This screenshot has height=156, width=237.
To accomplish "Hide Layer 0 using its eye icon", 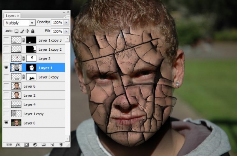I will (x=6, y=123).
